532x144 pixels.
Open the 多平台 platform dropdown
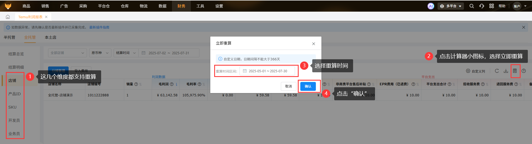click(x=451, y=6)
